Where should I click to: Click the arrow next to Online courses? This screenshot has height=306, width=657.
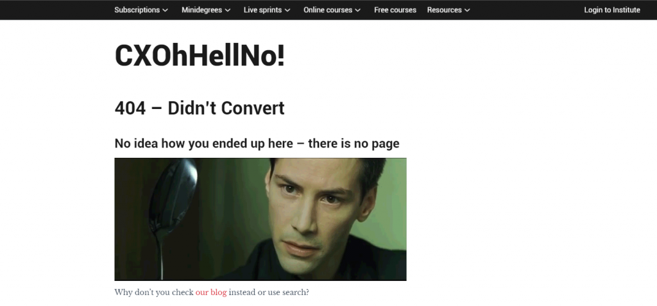[x=358, y=10]
